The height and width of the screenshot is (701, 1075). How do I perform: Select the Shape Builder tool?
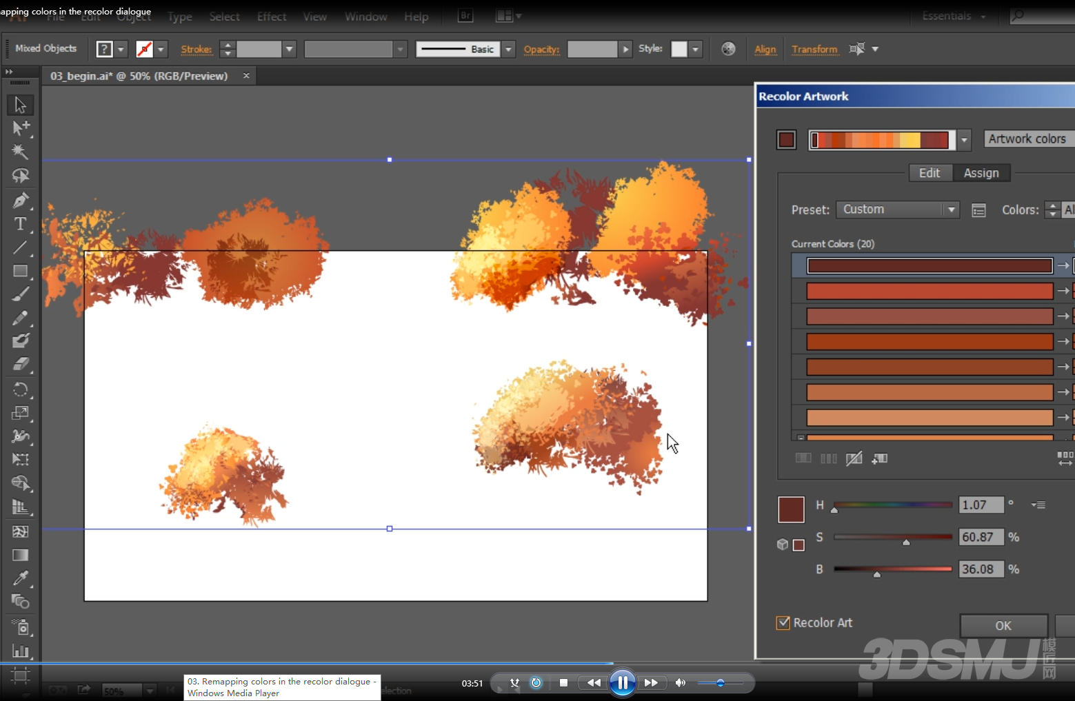pos(20,483)
